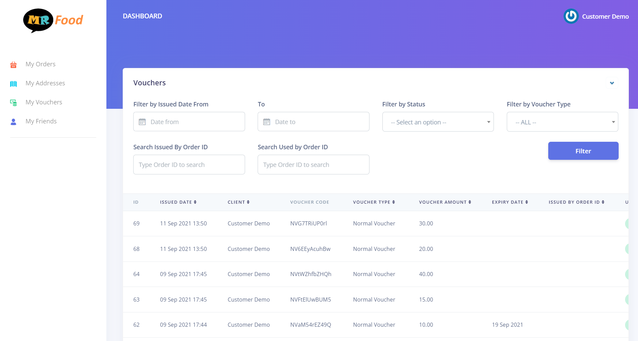The height and width of the screenshot is (341, 638).
Task: Sort table by Expiry Date column
Action: [510, 202]
